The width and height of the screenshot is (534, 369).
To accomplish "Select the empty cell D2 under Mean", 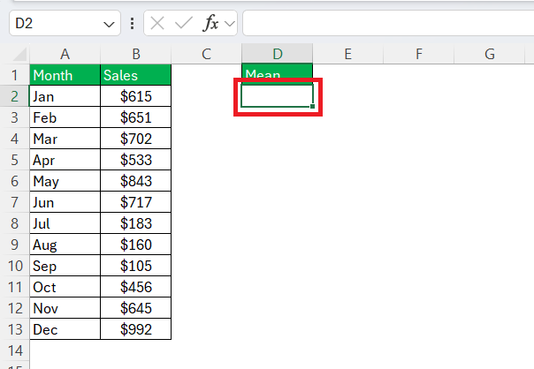I will pyautogui.click(x=278, y=96).
